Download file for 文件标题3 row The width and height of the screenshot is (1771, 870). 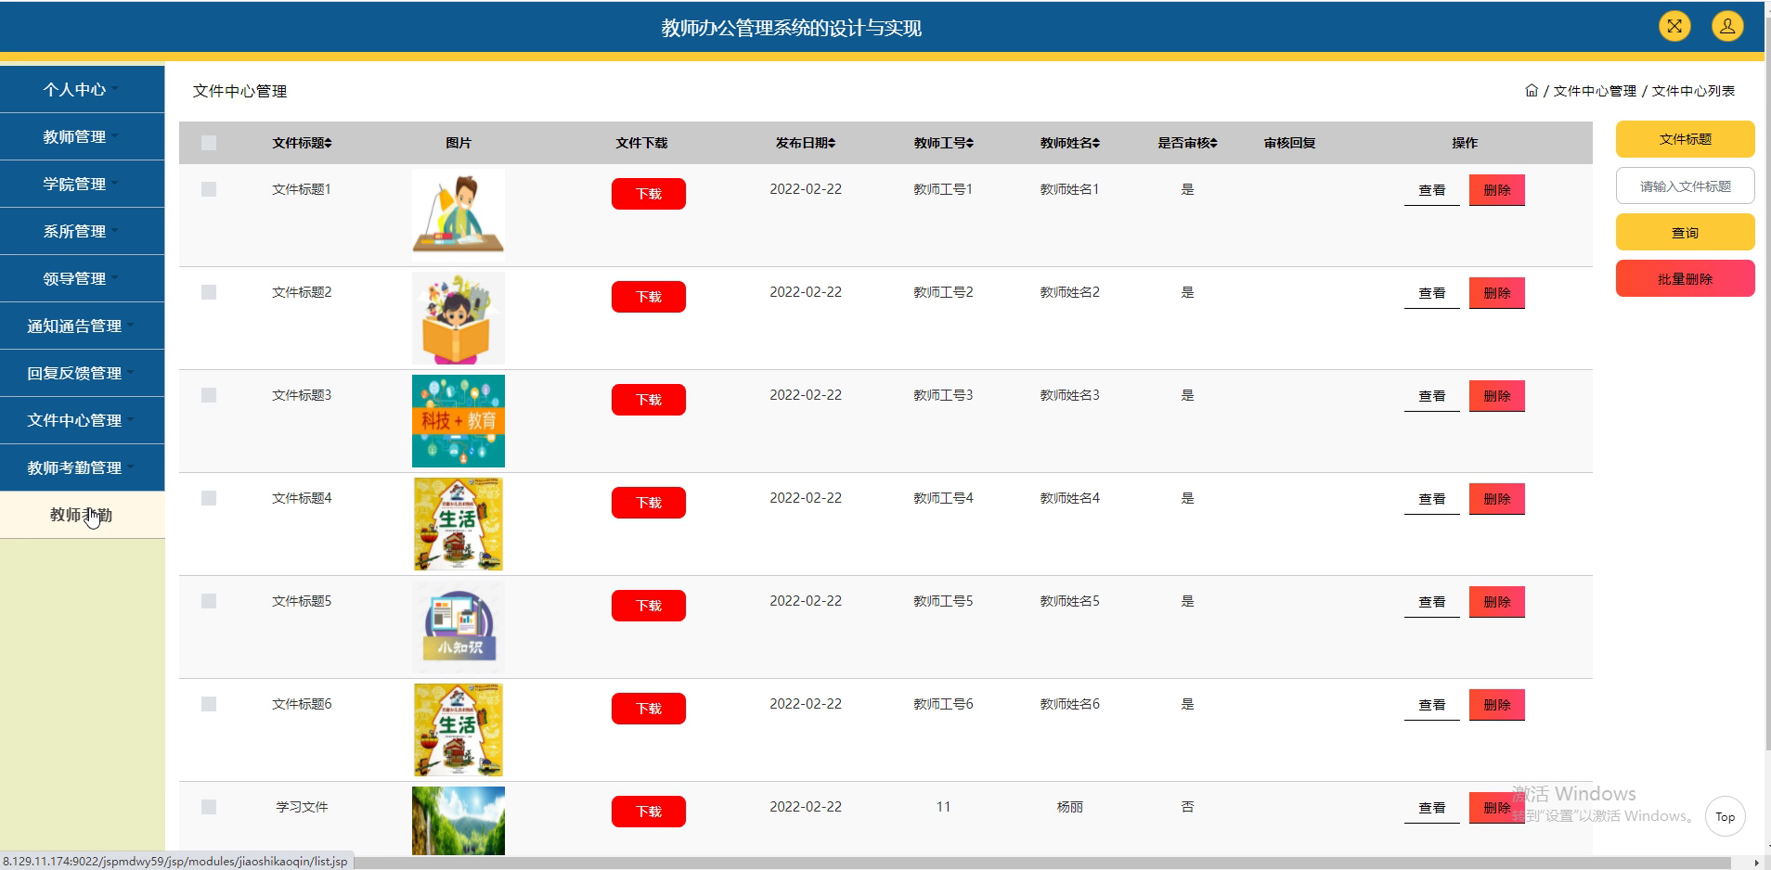[648, 400]
